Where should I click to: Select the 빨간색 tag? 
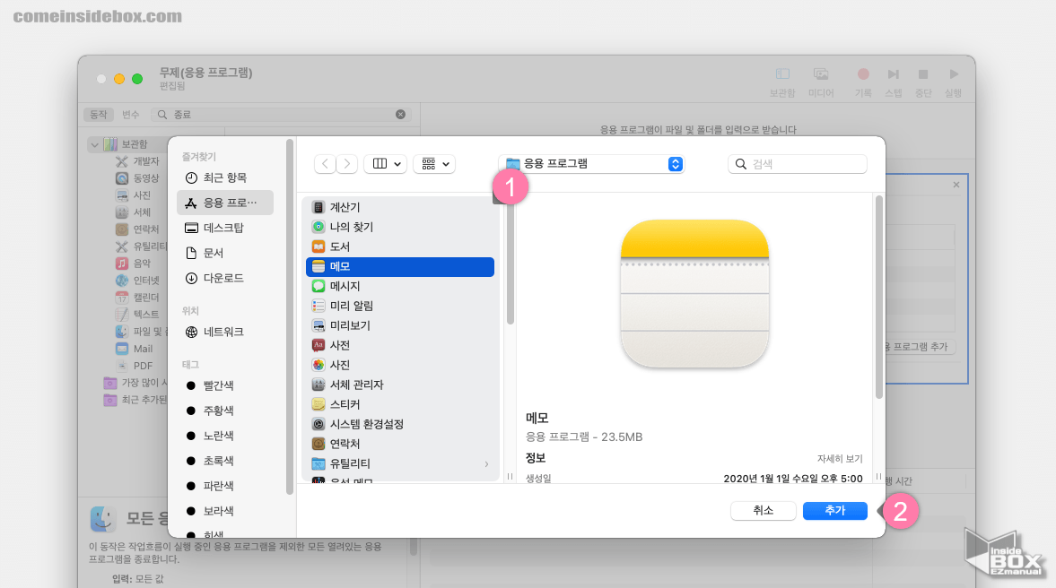(225, 385)
